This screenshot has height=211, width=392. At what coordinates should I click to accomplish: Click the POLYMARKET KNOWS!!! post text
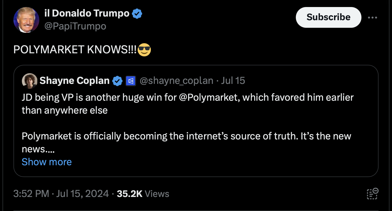point(75,50)
